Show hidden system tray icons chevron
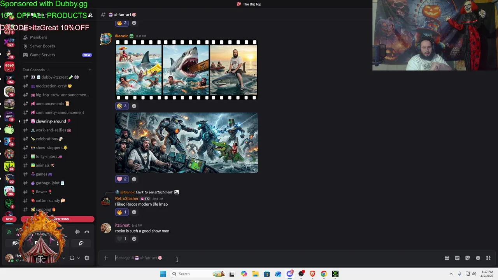This screenshot has width=498, height=280. pyautogui.click(x=451, y=274)
